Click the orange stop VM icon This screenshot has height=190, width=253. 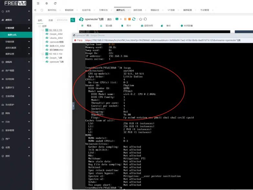pos(129,19)
